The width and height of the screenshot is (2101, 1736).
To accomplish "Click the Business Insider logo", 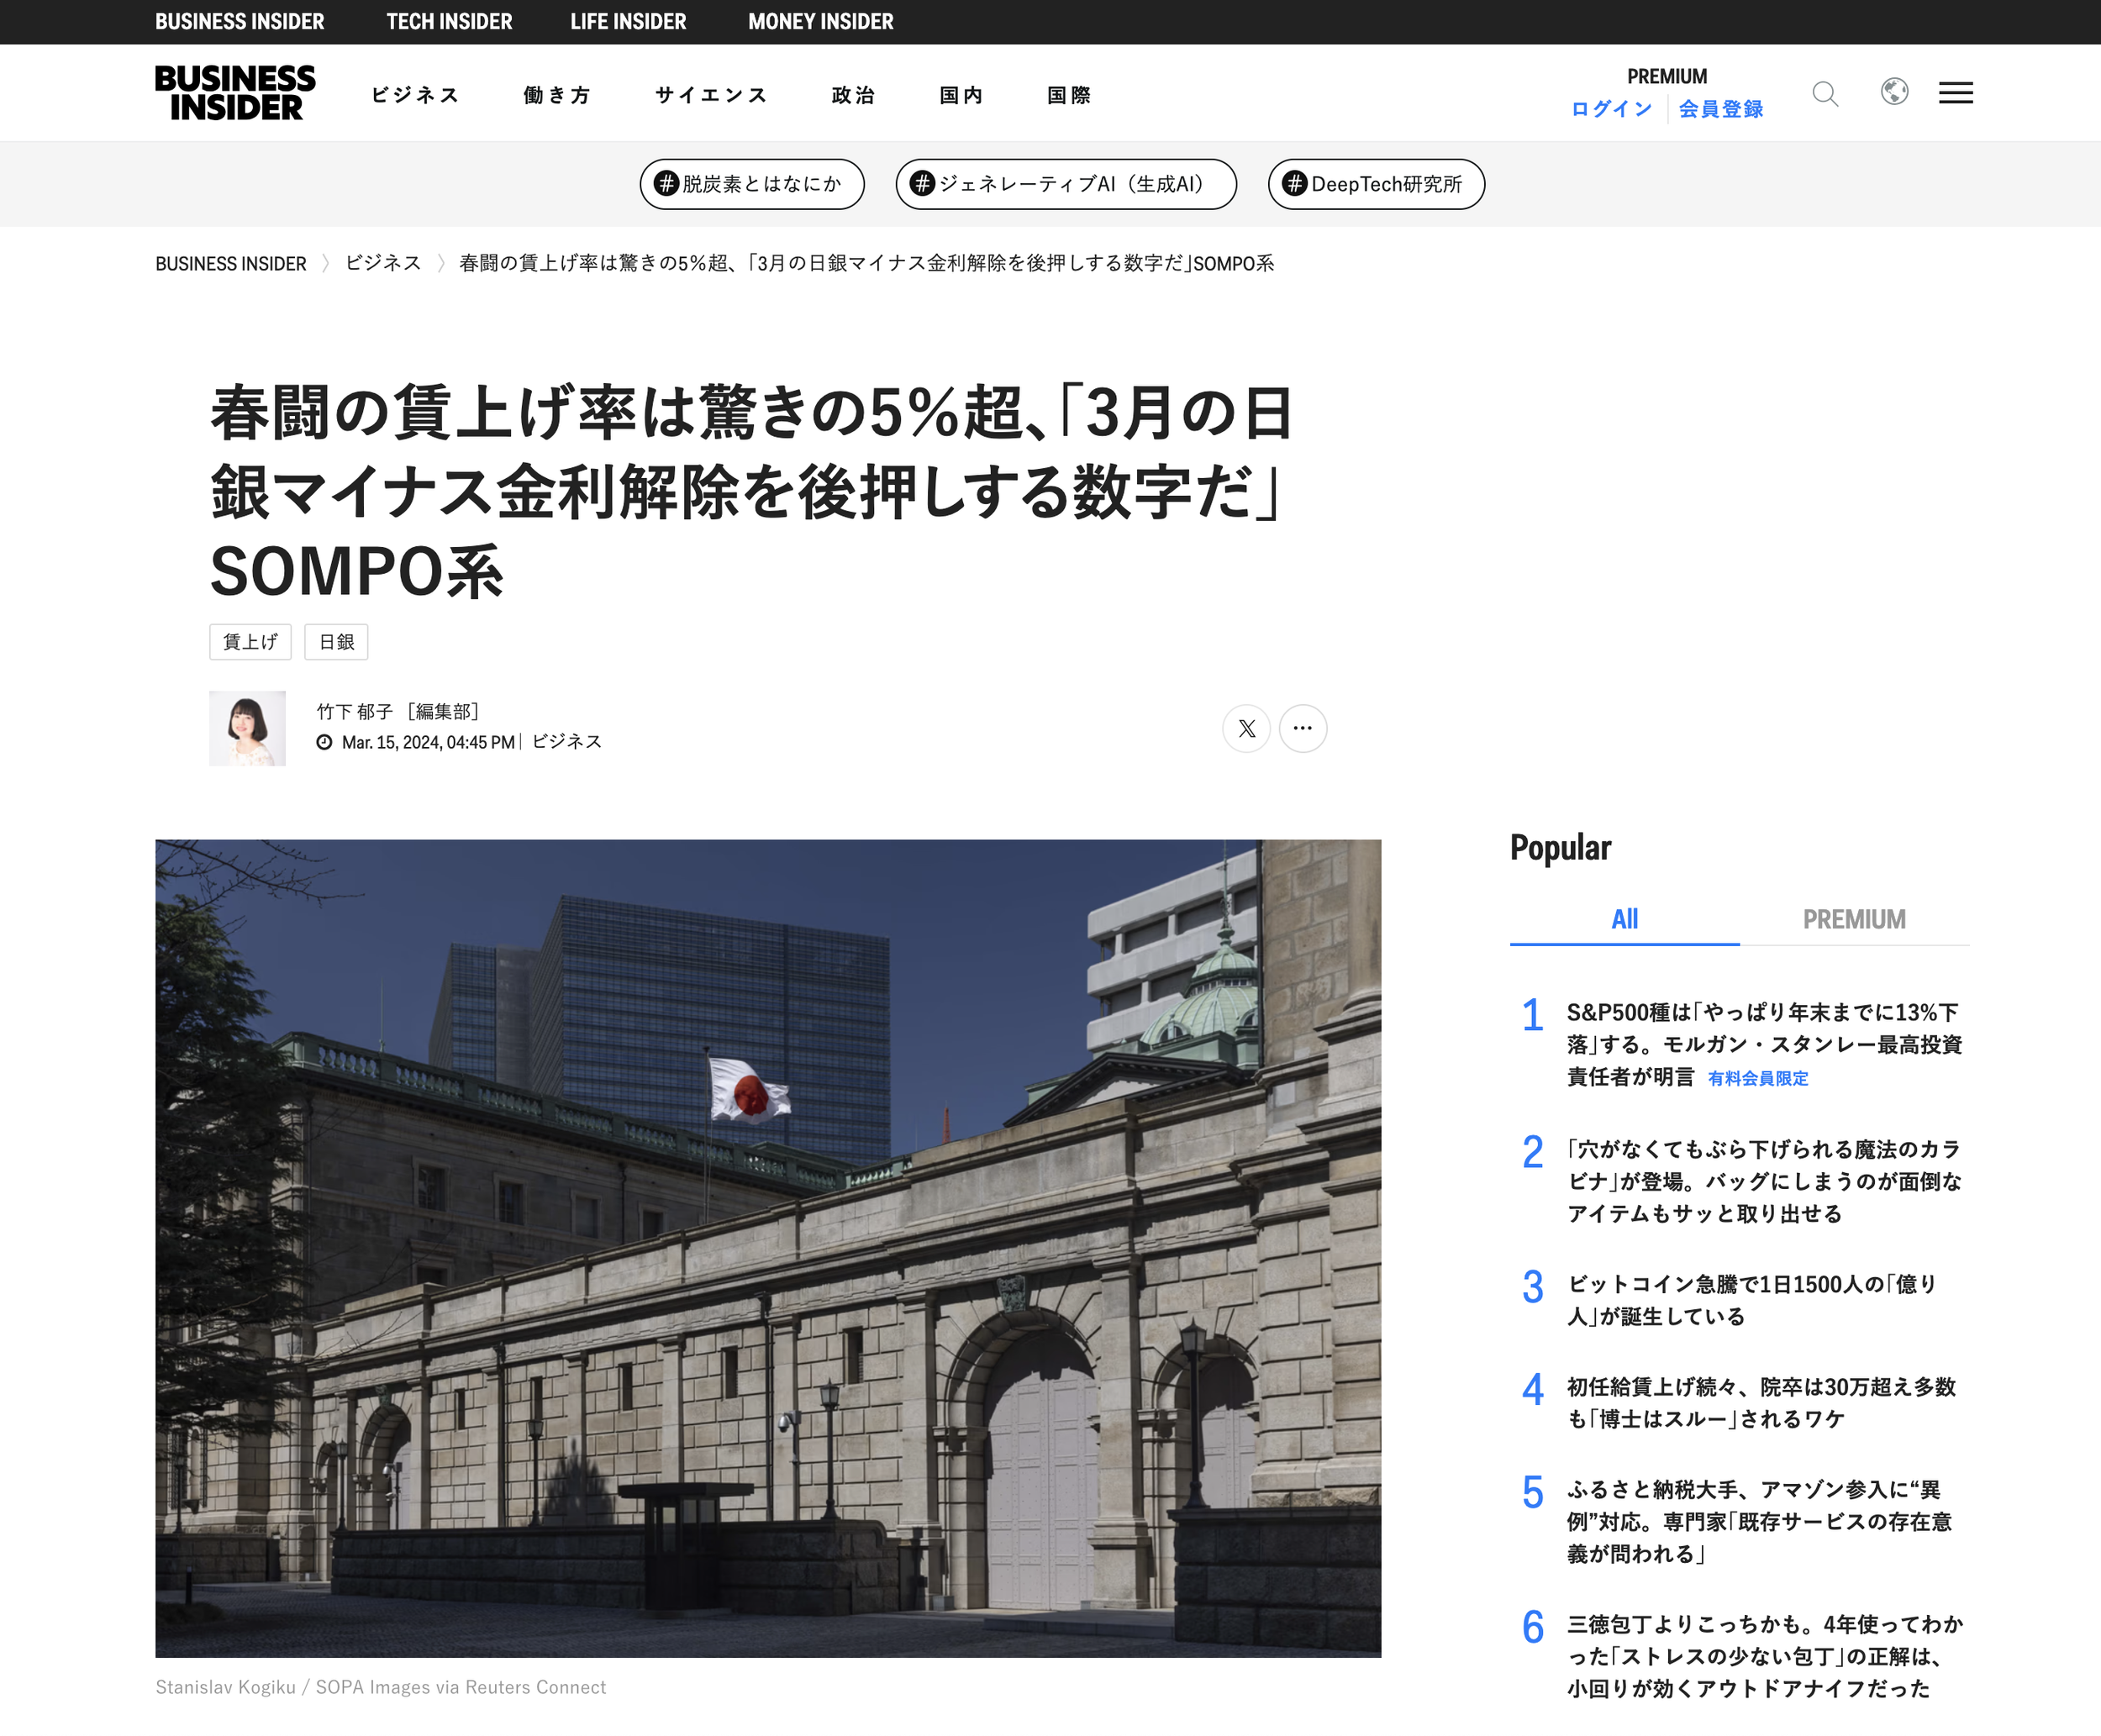I will [x=235, y=93].
